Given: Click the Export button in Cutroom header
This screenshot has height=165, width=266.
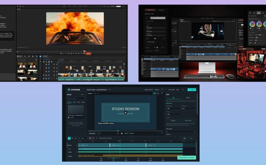Looking at the screenshot, I should (192, 90).
